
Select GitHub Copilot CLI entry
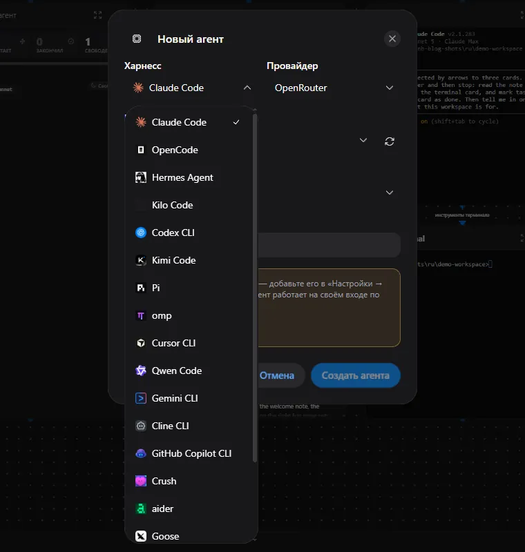coord(189,453)
